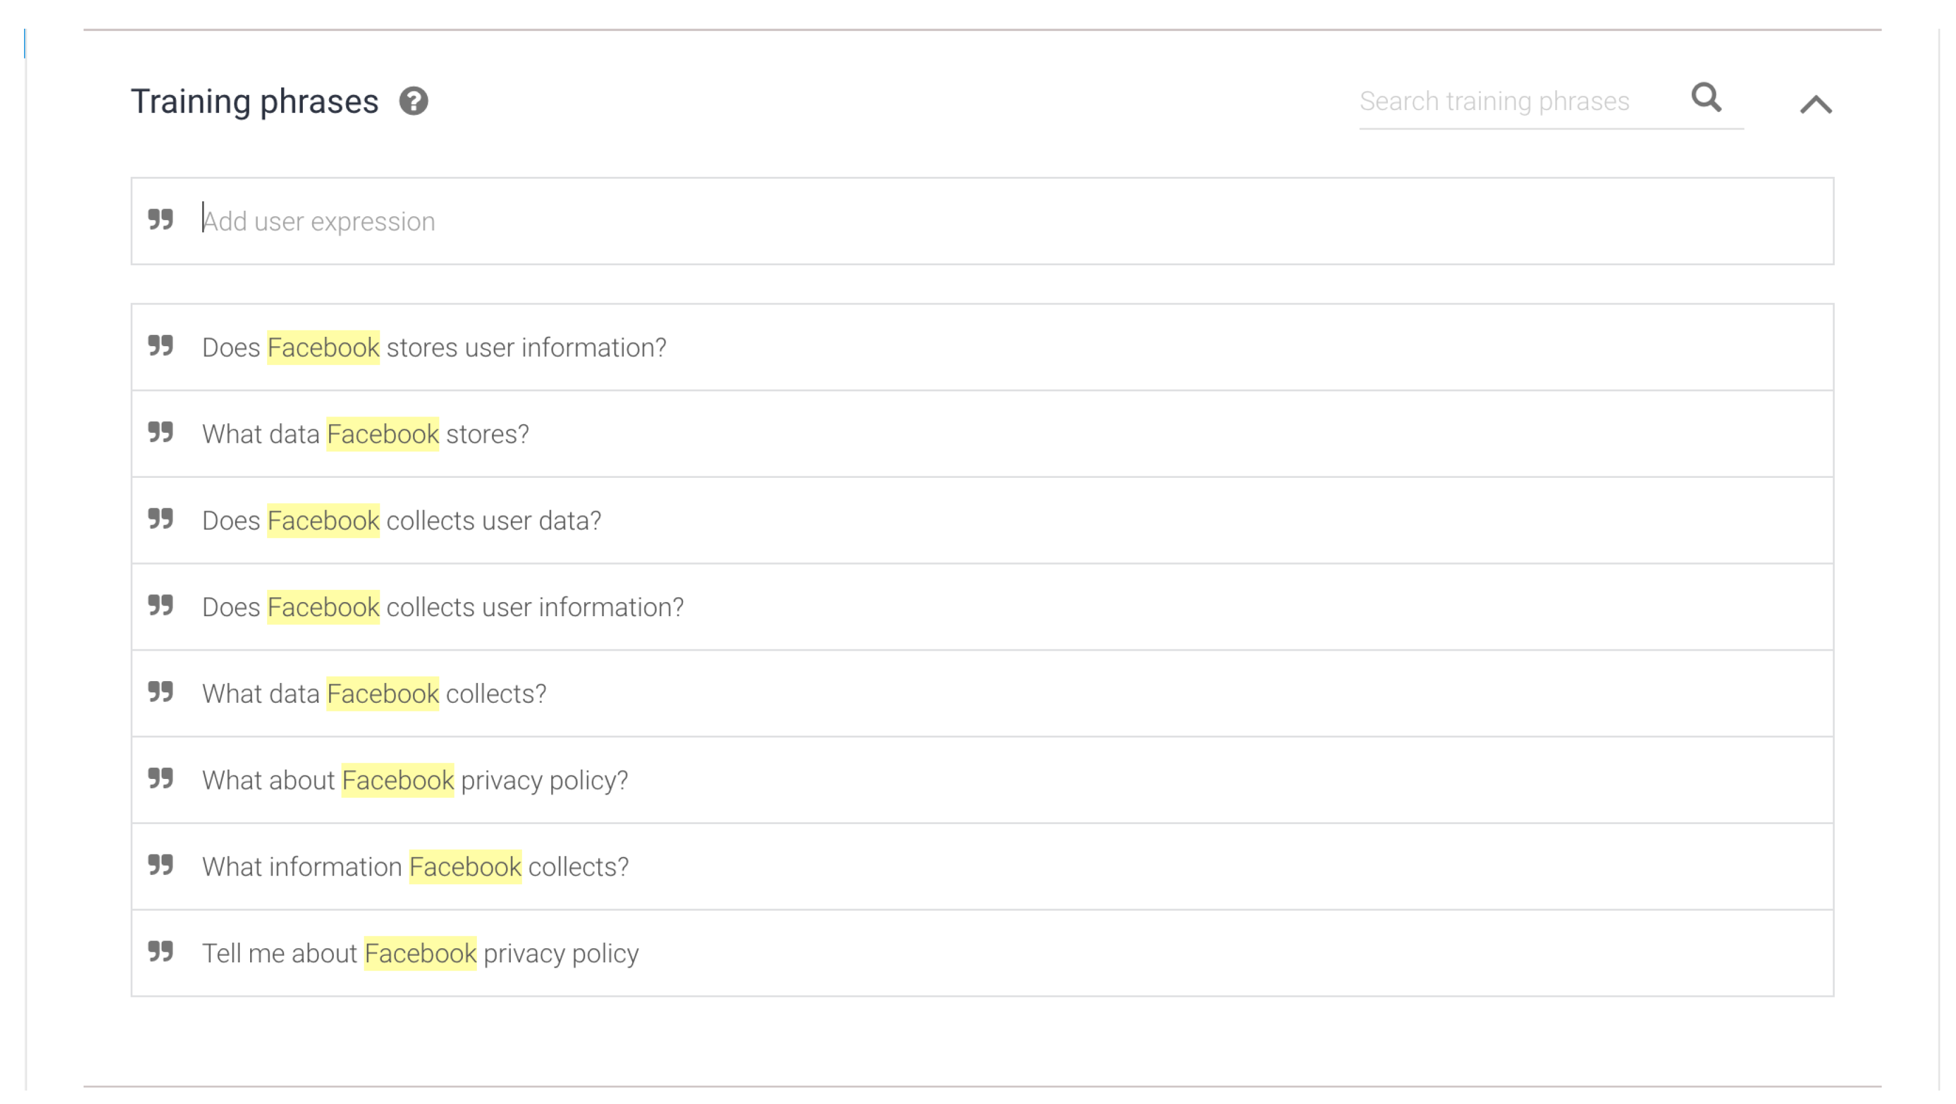Click highlighted Facebook in 'What information Facebook collects?'
This screenshot has height=1104, width=1956.
point(465,867)
